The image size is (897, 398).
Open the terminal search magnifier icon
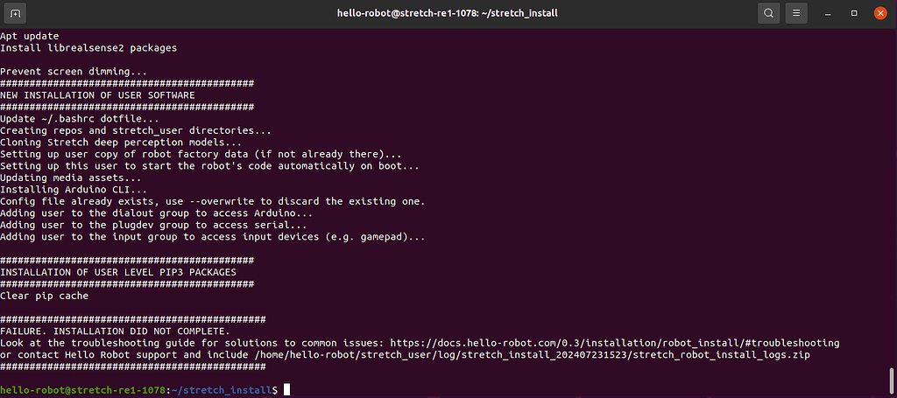click(769, 12)
